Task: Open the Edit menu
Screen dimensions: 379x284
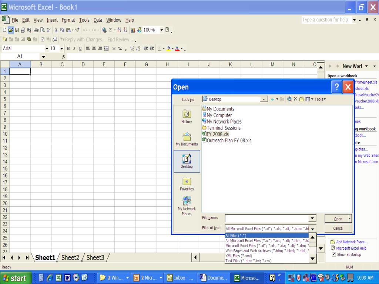Action: tap(26, 20)
